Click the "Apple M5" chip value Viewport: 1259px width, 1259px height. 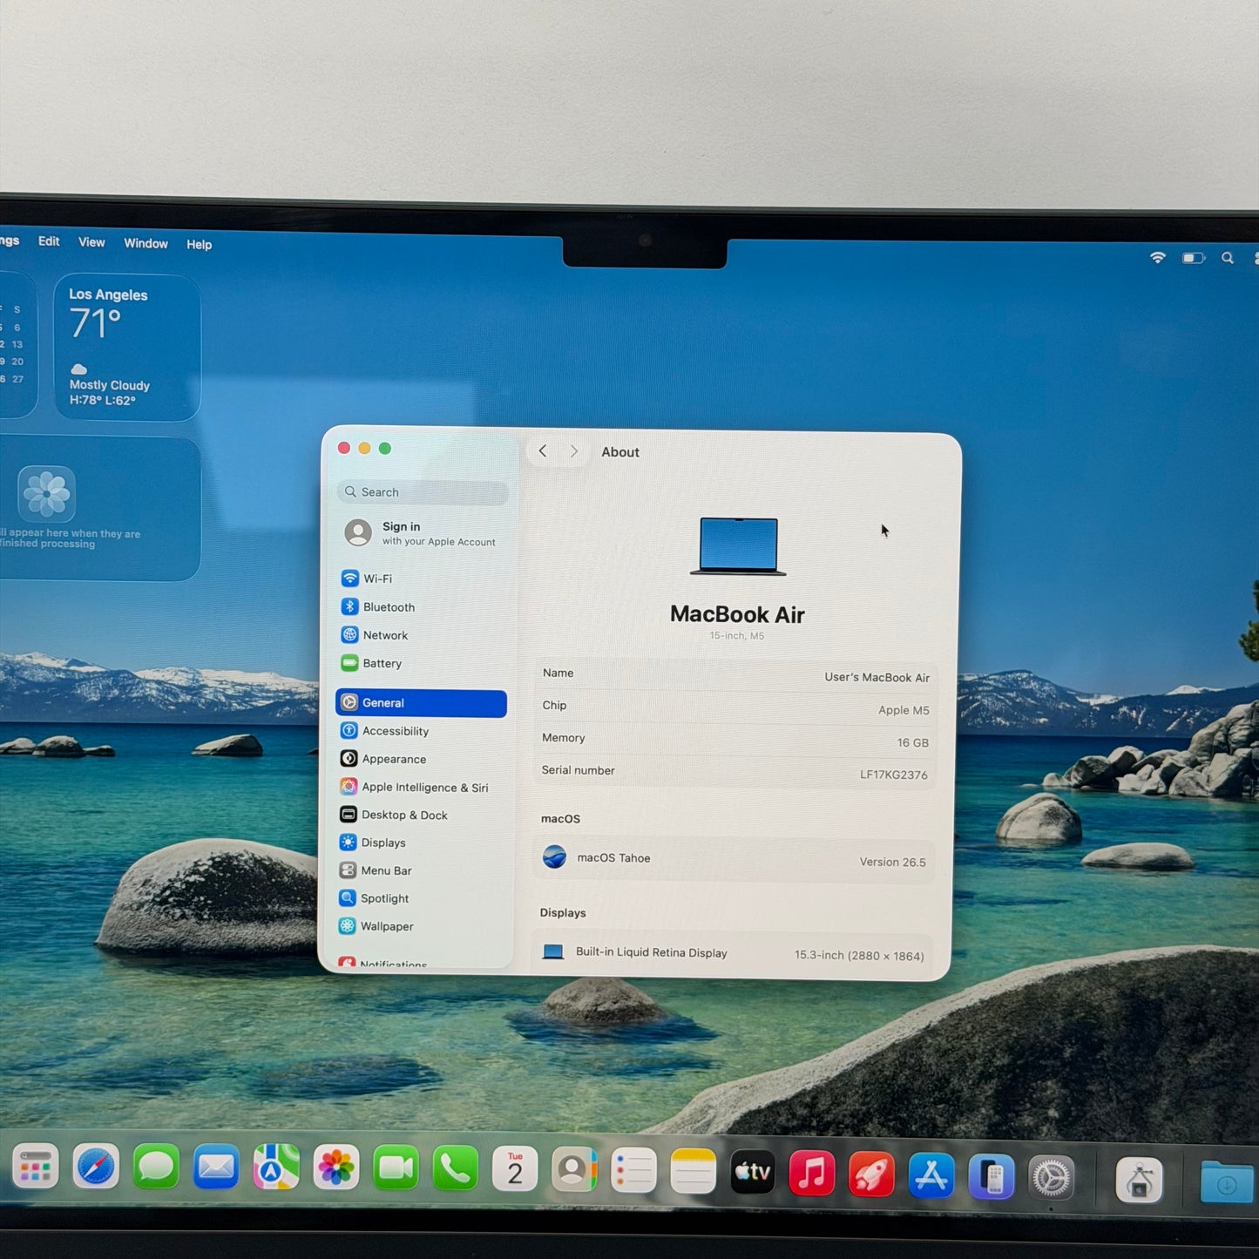[904, 710]
